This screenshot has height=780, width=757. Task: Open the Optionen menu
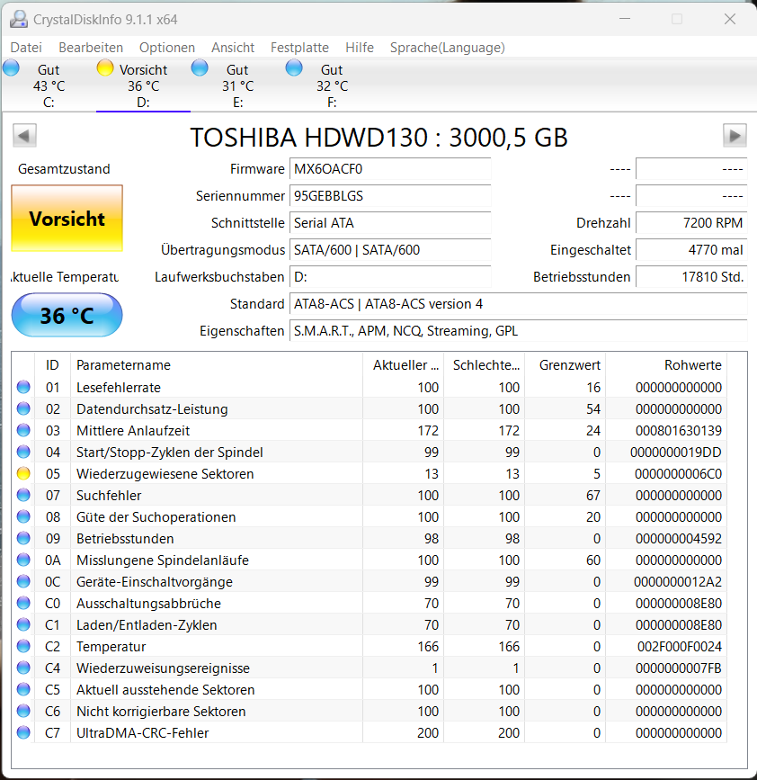click(x=167, y=48)
